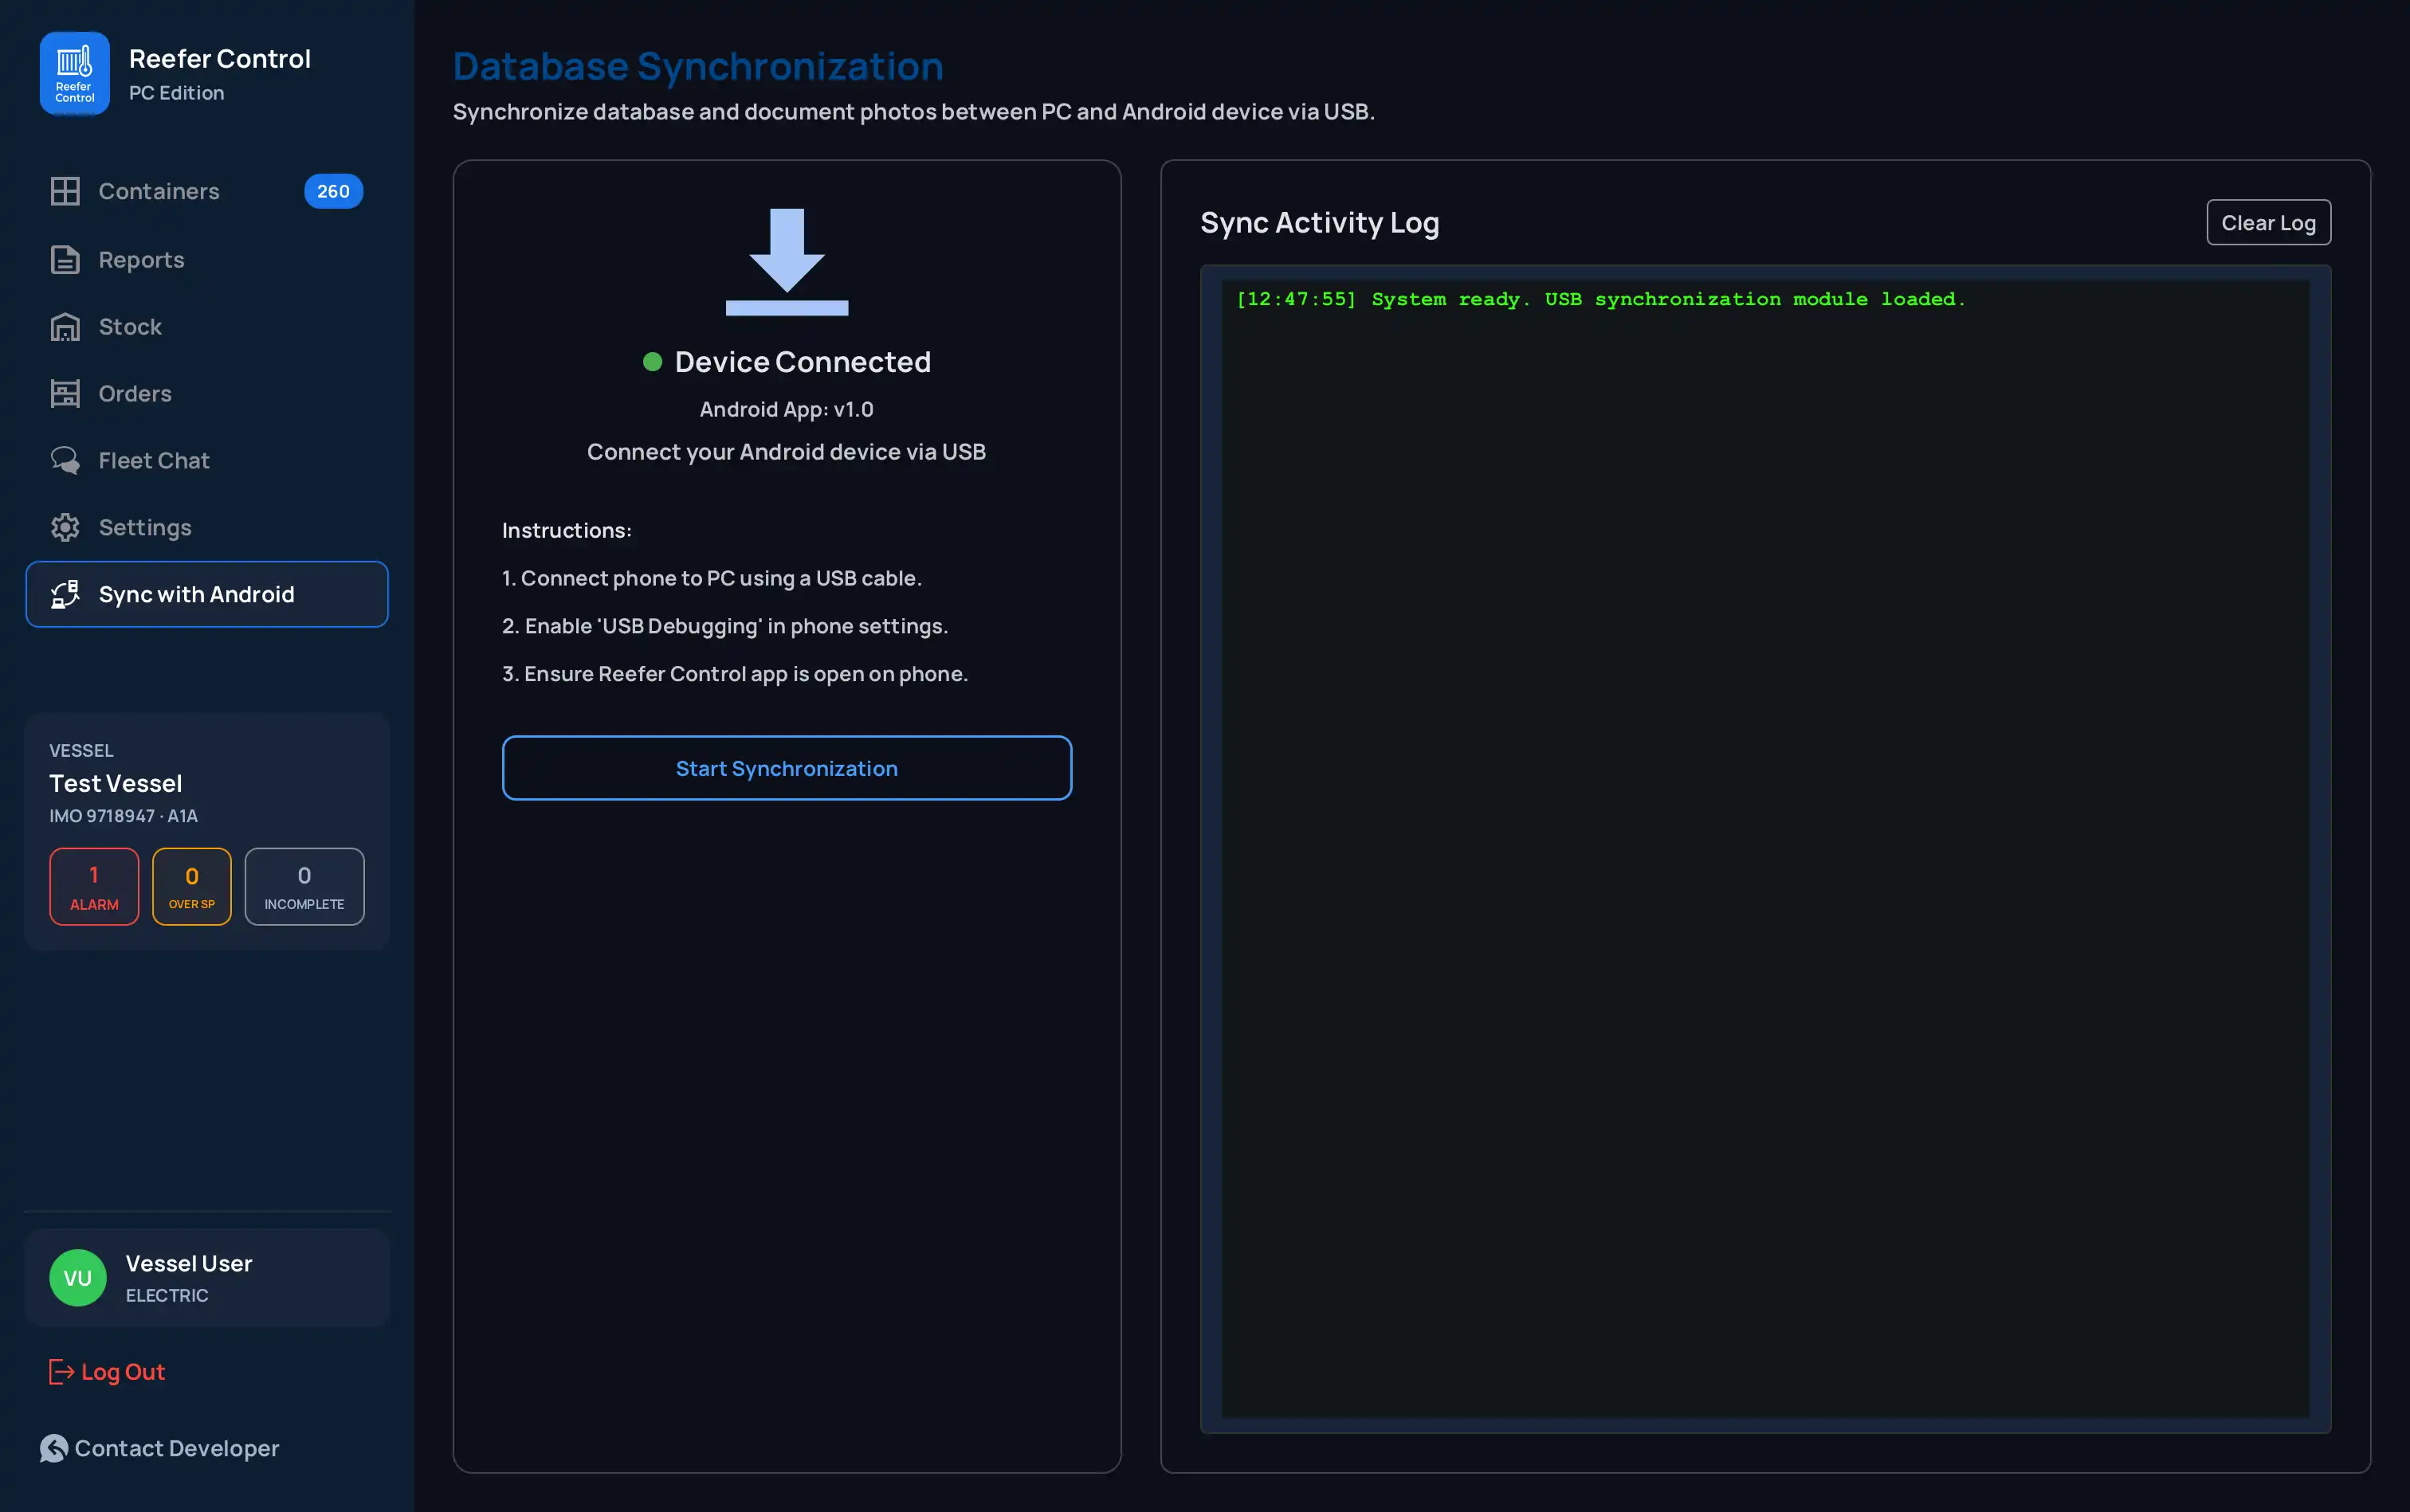
Task: Go to the Orders section
Action: (x=207, y=394)
